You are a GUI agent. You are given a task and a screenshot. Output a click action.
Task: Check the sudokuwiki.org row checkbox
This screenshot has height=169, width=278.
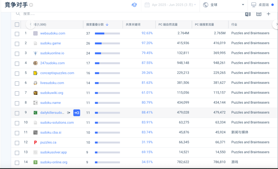tap(17, 93)
